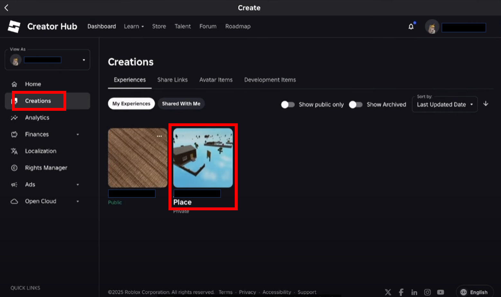This screenshot has height=297, width=501.
Task: Click the avatar in the View As selector
Action: click(15, 60)
